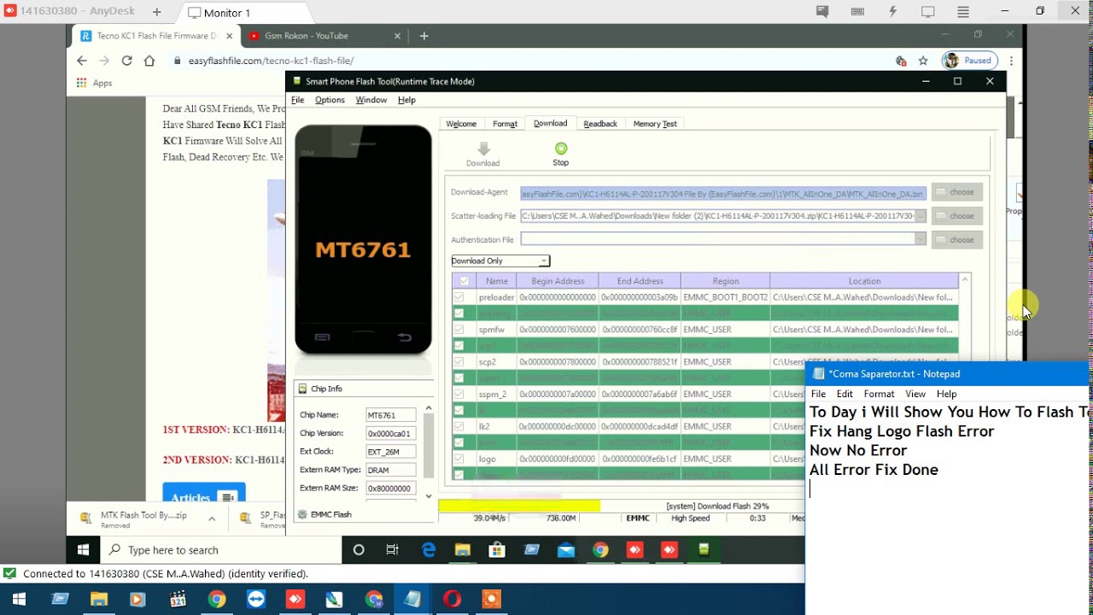Switch to the Format tab
Screen dimensions: 1093x615
click(x=505, y=124)
